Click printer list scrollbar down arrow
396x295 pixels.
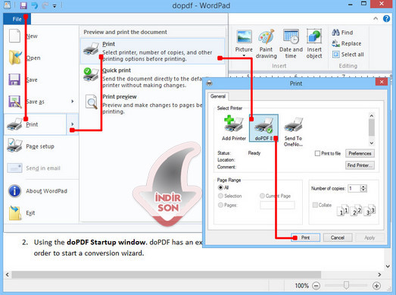372,143
